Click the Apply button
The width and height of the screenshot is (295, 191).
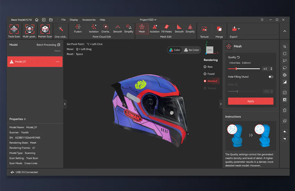tap(251, 101)
